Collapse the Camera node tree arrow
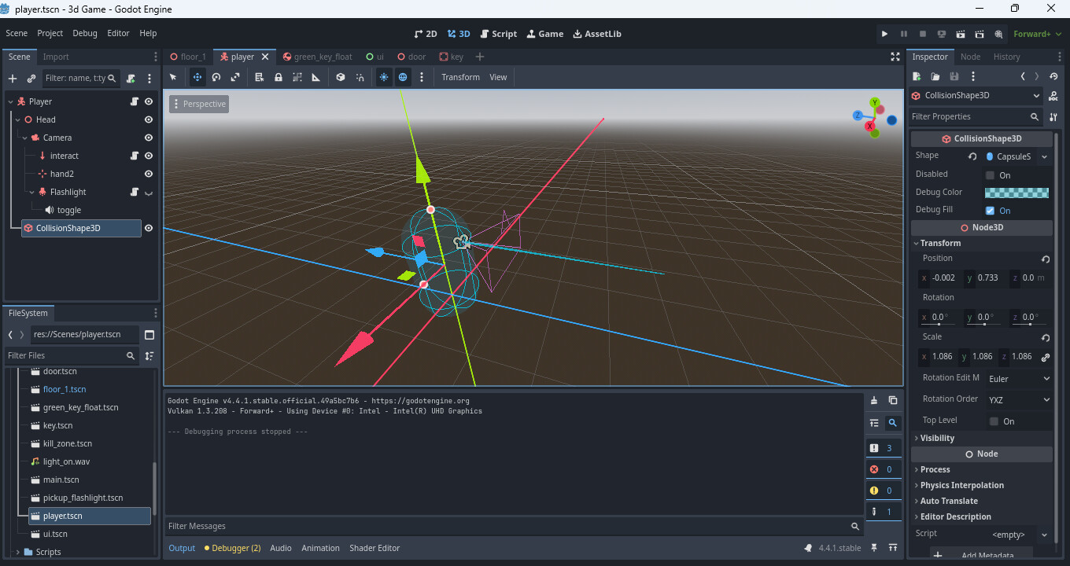1070x566 pixels. pos(25,138)
